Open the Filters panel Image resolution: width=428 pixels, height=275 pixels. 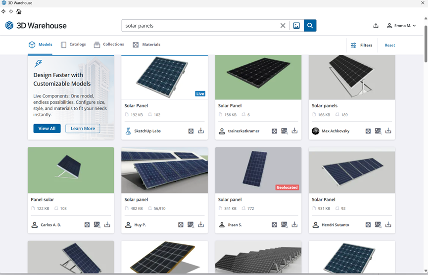click(x=361, y=45)
